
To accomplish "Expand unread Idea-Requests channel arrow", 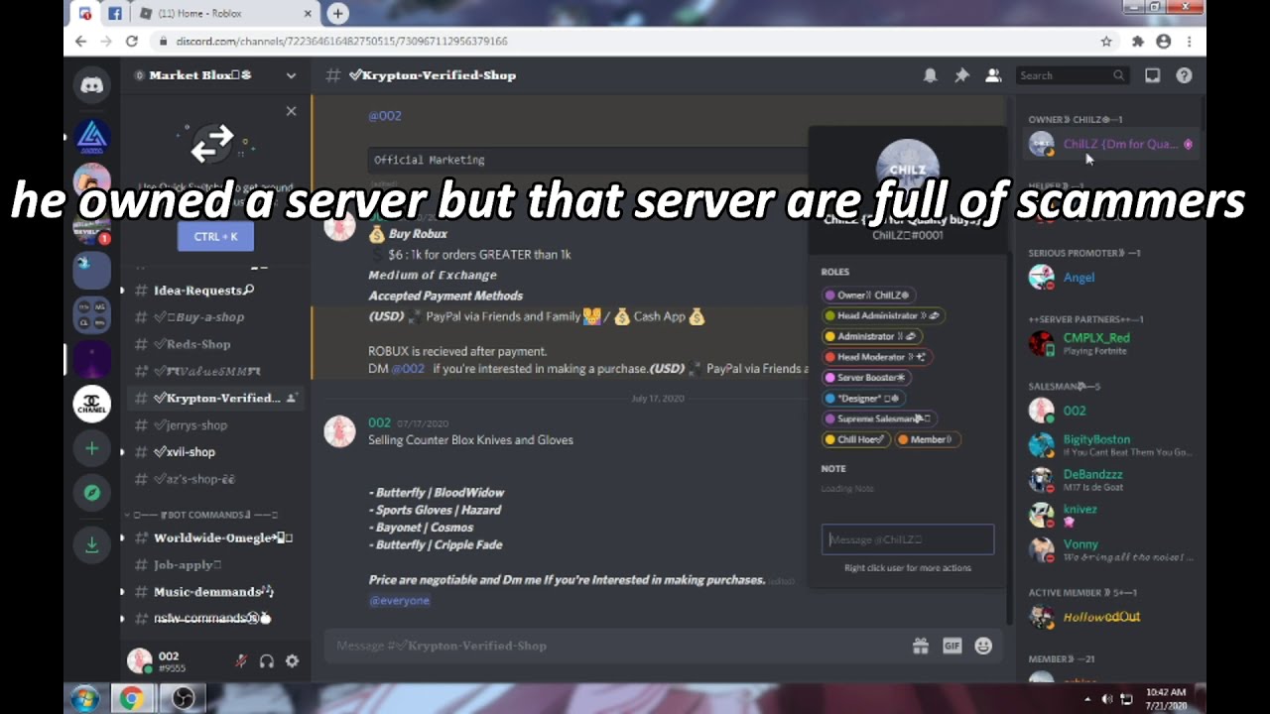I will tap(122, 291).
